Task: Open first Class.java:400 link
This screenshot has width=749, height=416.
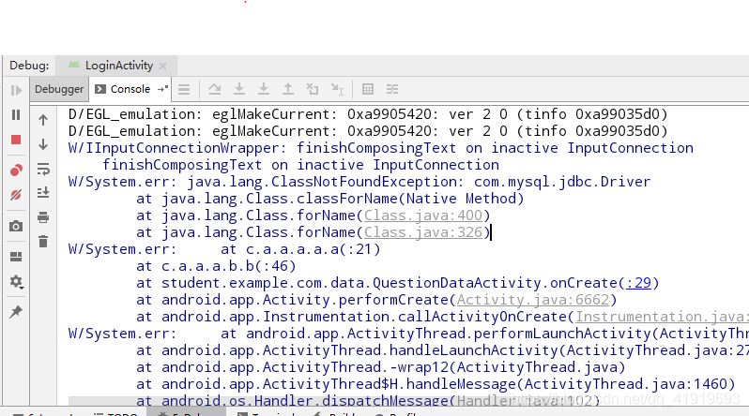Action: (x=423, y=215)
